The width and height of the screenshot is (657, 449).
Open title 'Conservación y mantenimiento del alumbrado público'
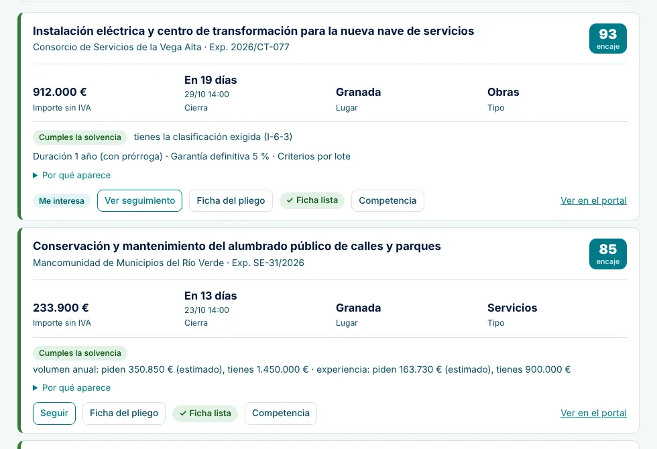tap(237, 247)
